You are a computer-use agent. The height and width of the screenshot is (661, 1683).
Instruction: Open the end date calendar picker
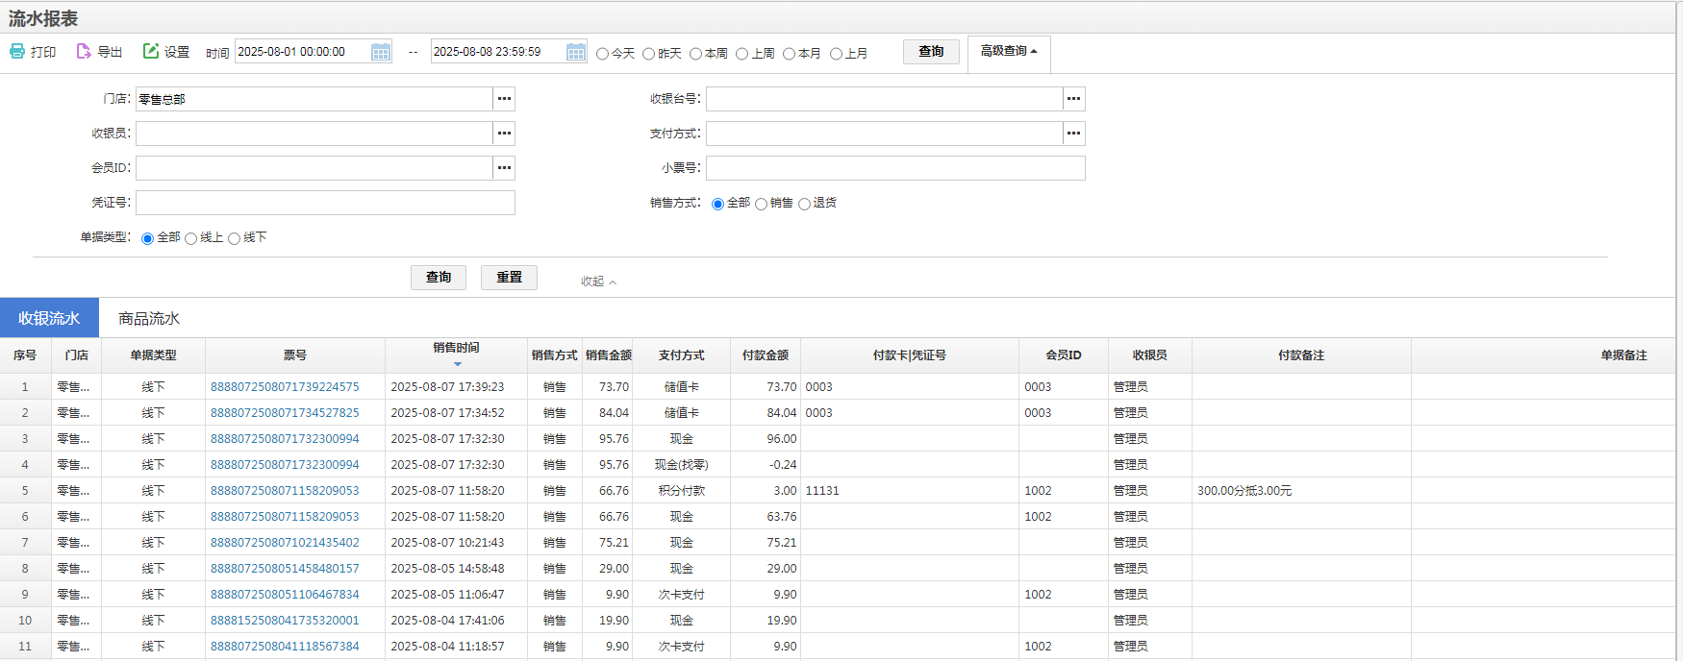coord(576,52)
